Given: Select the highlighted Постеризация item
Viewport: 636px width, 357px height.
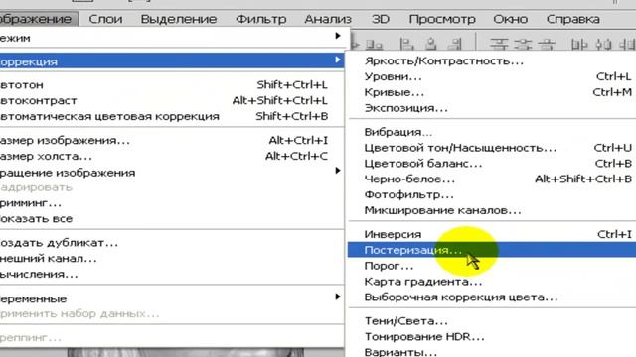Looking at the screenshot, I should click(x=492, y=250).
